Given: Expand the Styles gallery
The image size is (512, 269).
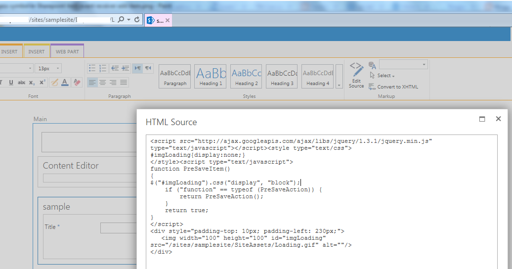Looking at the screenshot, I should point(339,77).
